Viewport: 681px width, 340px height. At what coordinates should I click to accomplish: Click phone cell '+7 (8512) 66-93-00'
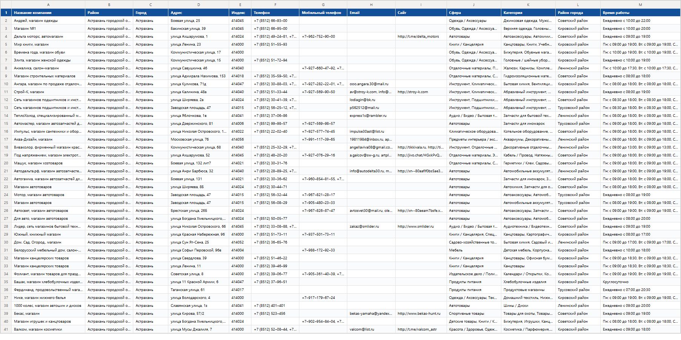(275, 21)
